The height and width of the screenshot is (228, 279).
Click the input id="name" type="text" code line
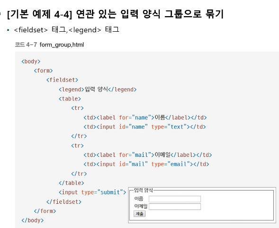144,127
